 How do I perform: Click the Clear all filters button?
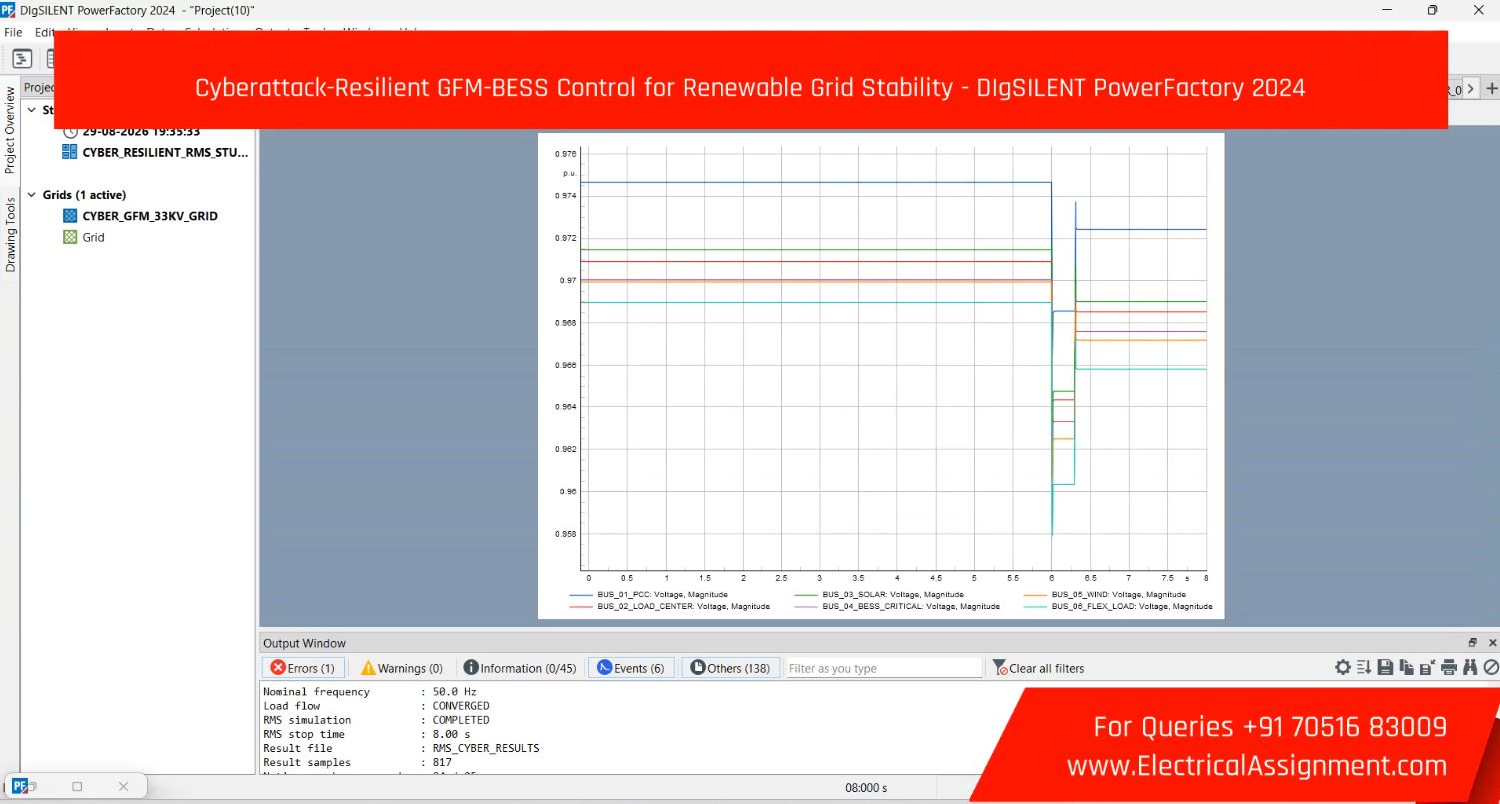coord(1038,668)
